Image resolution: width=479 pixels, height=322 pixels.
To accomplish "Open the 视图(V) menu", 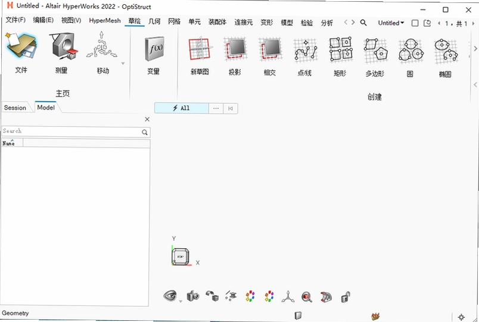I will (x=71, y=20).
